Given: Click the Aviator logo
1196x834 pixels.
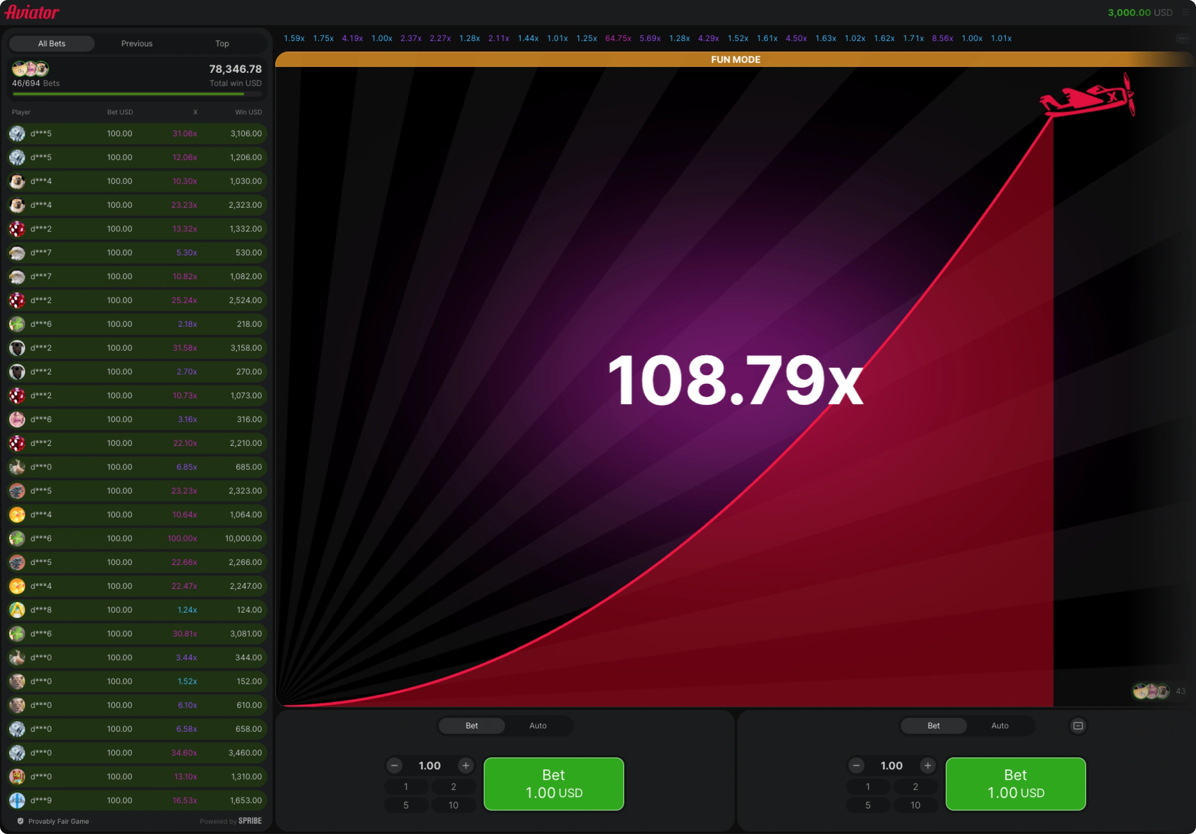Looking at the screenshot, I should pos(32,12).
